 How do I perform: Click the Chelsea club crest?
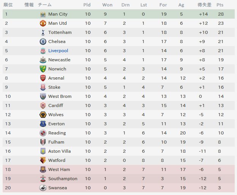(x=43, y=42)
